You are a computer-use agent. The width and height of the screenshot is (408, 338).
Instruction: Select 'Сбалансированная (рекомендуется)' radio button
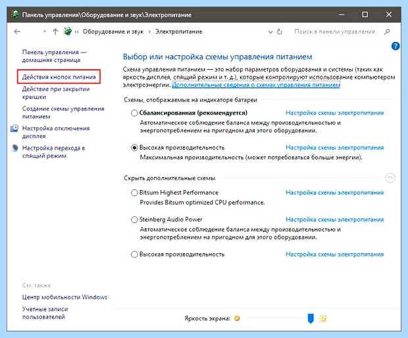click(134, 113)
